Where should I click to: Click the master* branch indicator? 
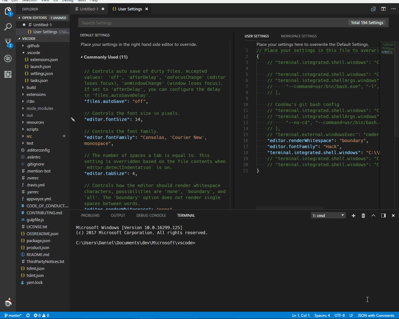[x=13, y=315]
